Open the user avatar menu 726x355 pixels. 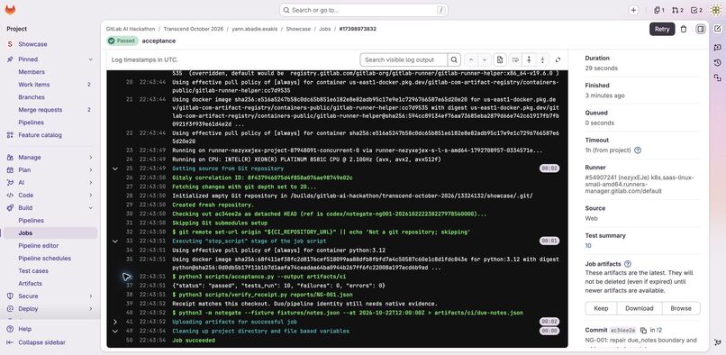click(716, 10)
